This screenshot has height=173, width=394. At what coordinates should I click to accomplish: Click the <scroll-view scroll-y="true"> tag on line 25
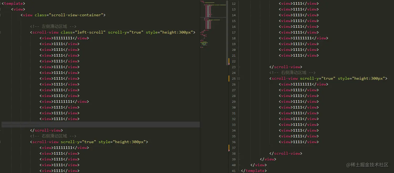pyautogui.click(x=328, y=78)
